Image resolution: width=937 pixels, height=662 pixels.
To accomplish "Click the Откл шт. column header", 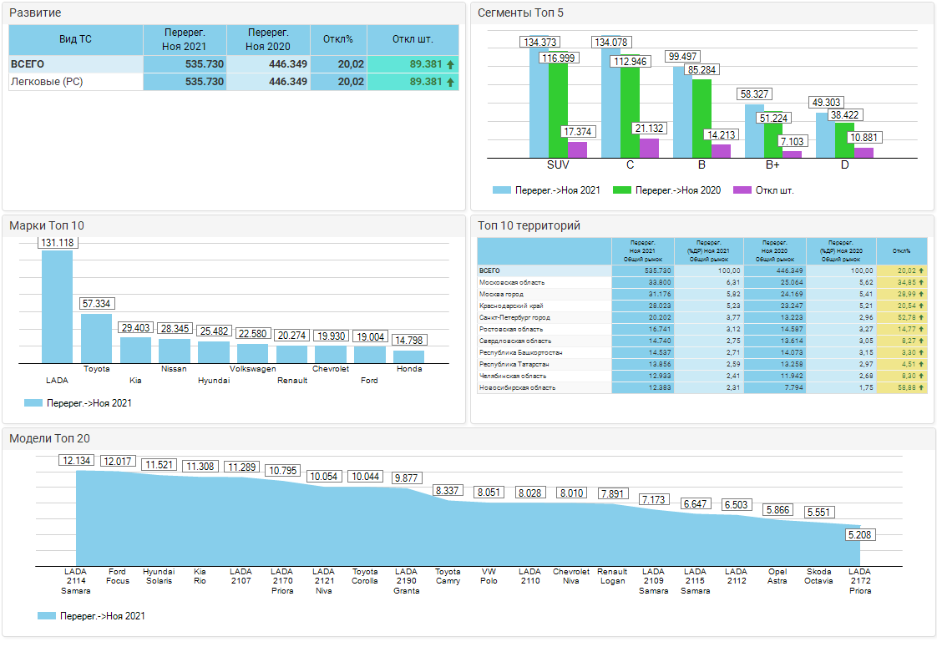I will pyautogui.click(x=413, y=39).
